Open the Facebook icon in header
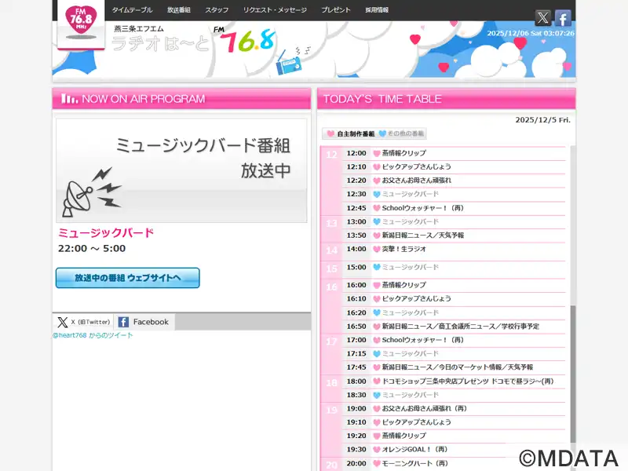The image size is (628, 471). (x=563, y=18)
